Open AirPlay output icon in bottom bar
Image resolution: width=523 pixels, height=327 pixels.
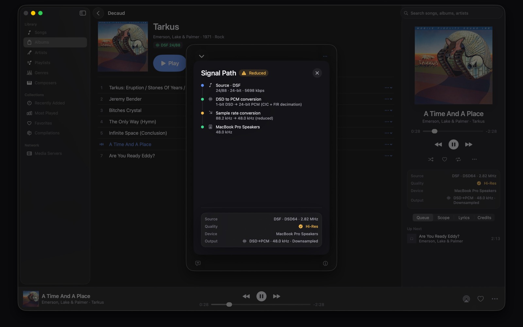click(x=466, y=299)
